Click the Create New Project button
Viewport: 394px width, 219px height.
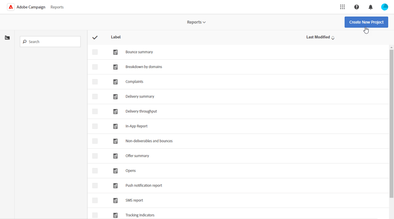tap(366, 22)
